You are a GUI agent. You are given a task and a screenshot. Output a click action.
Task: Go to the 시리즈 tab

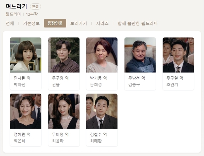point(102,23)
